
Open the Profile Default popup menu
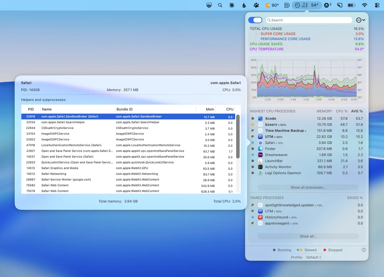coord(314,257)
